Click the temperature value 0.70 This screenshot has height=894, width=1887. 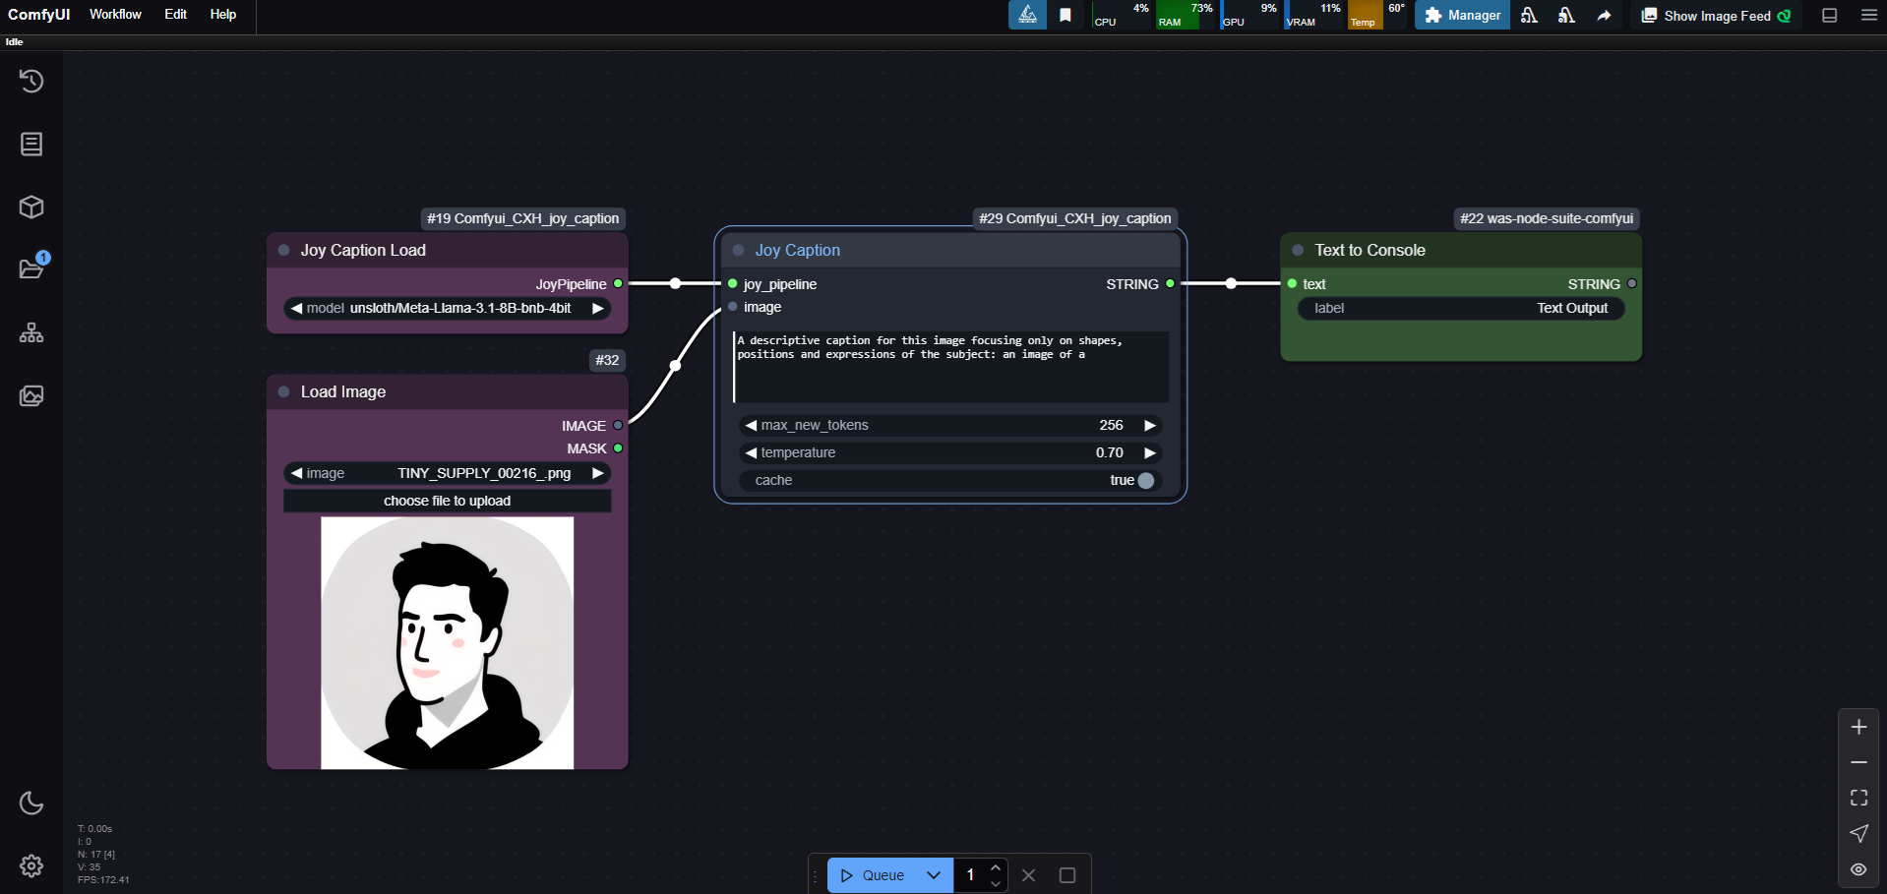click(1110, 452)
